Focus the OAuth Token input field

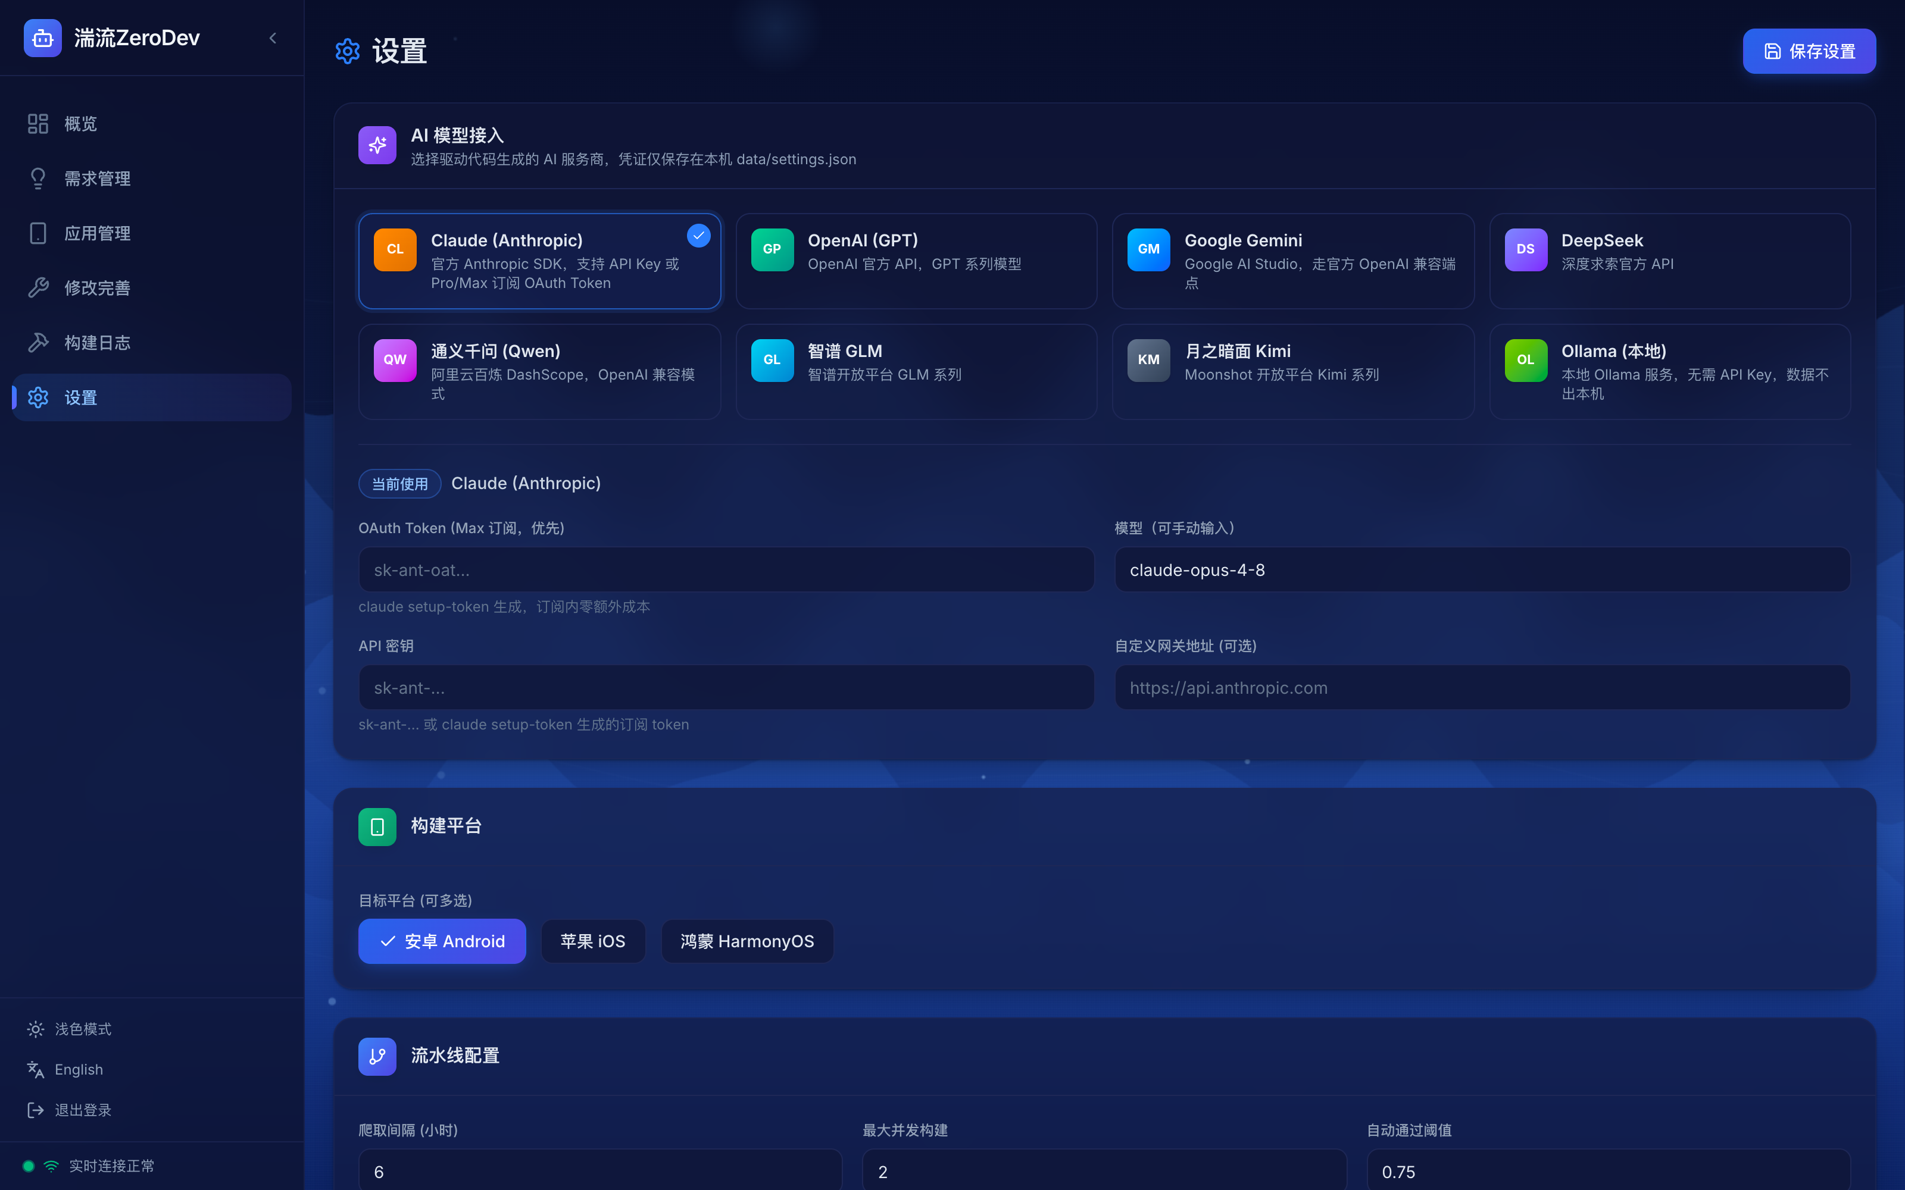coord(726,570)
